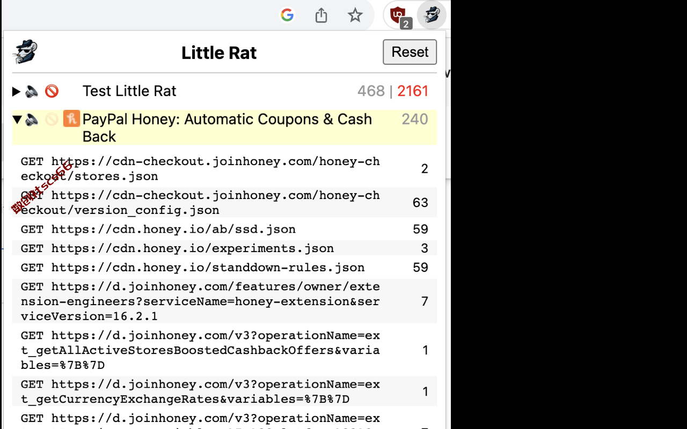Collapse the PayPal Honey request list
The height and width of the screenshot is (429, 687).
coord(17,119)
